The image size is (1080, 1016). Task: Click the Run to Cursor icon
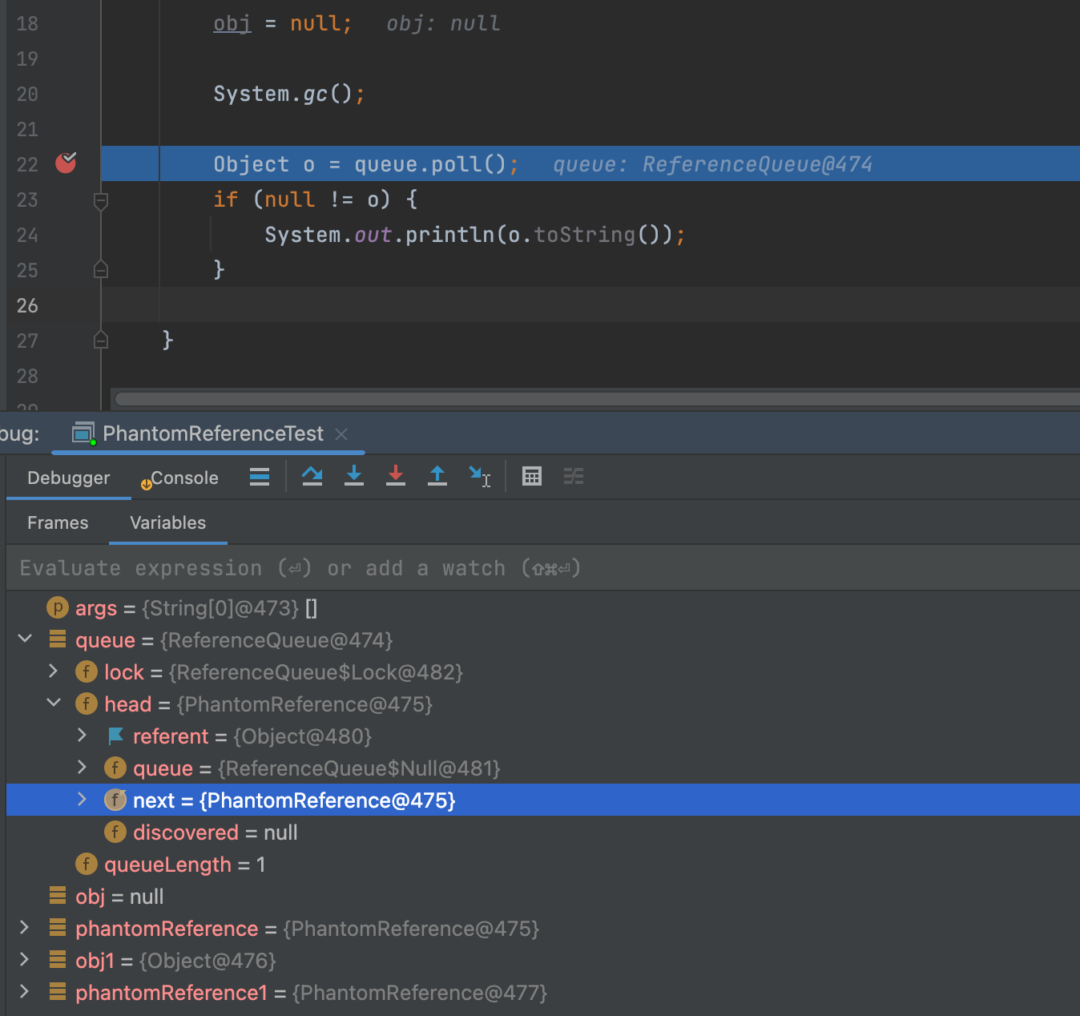(x=479, y=477)
